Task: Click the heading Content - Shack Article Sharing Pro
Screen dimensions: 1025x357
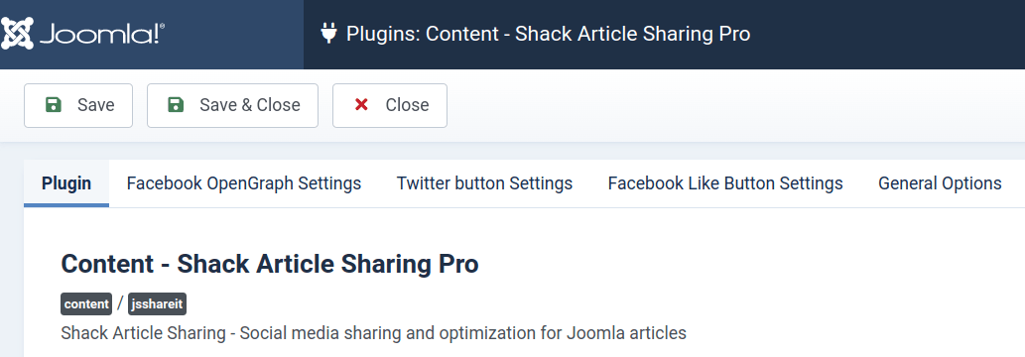Action: pyautogui.click(x=270, y=264)
